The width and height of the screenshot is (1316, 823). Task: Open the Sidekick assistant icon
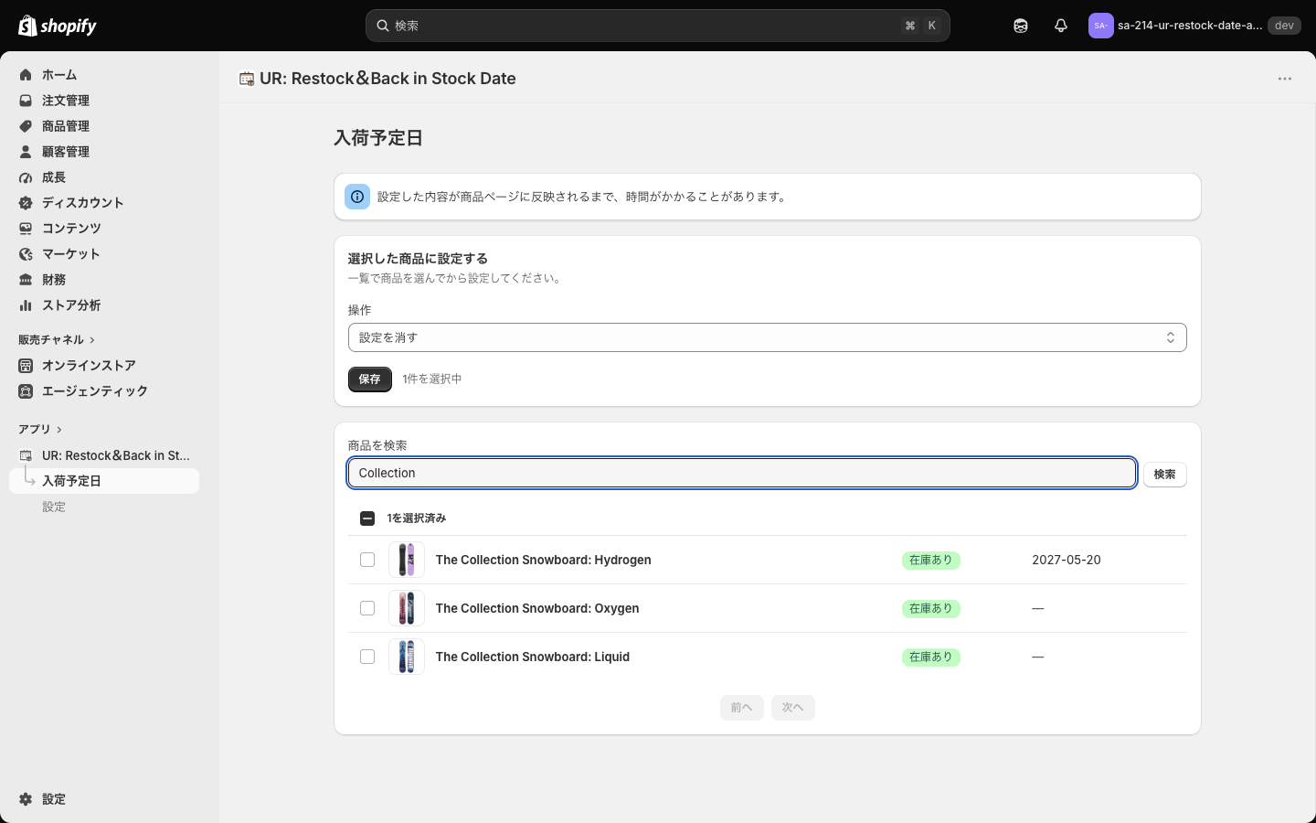point(1021,26)
